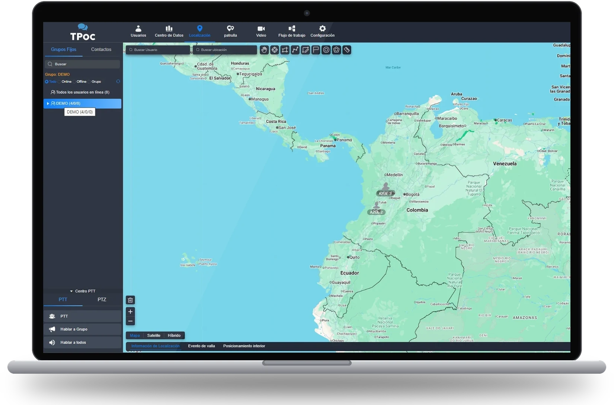Image resolution: width=614 pixels, height=405 pixels.
Task: Open the Usuarios section
Action: [138, 31]
